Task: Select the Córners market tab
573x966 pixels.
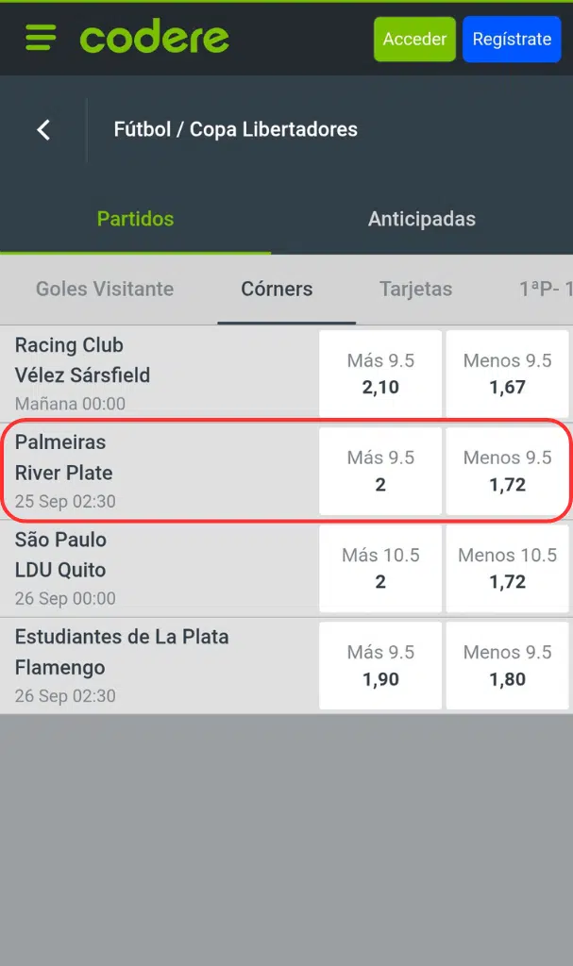Action: click(x=276, y=290)
